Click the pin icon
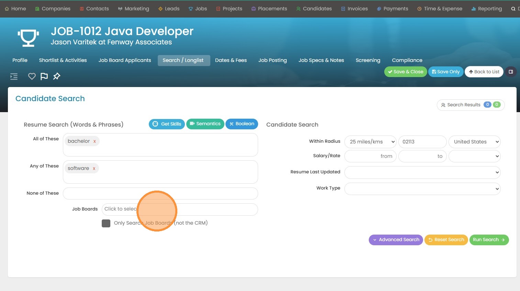Viewport: 520px width, 291px height. pos(57,76)
